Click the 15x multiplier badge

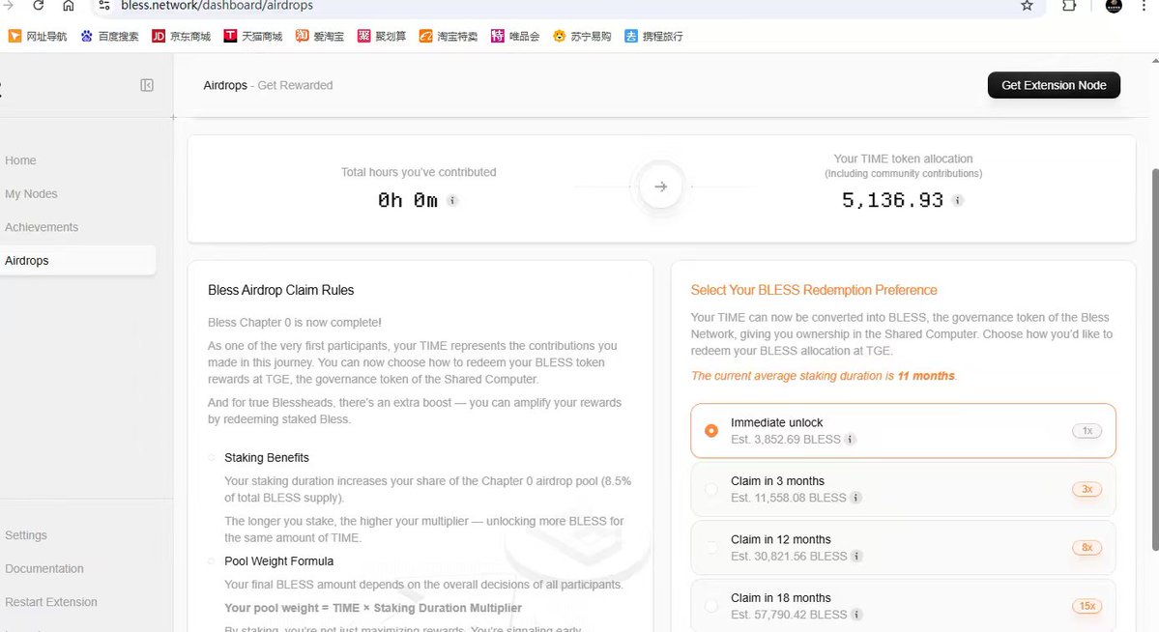[x=1087, y=605]
